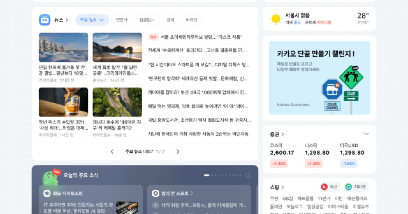Image resolution: width=408 pixels, height=214 pixels.
Task: Open 코스피 2,600.17 index
Action: (x=282, y=149)
